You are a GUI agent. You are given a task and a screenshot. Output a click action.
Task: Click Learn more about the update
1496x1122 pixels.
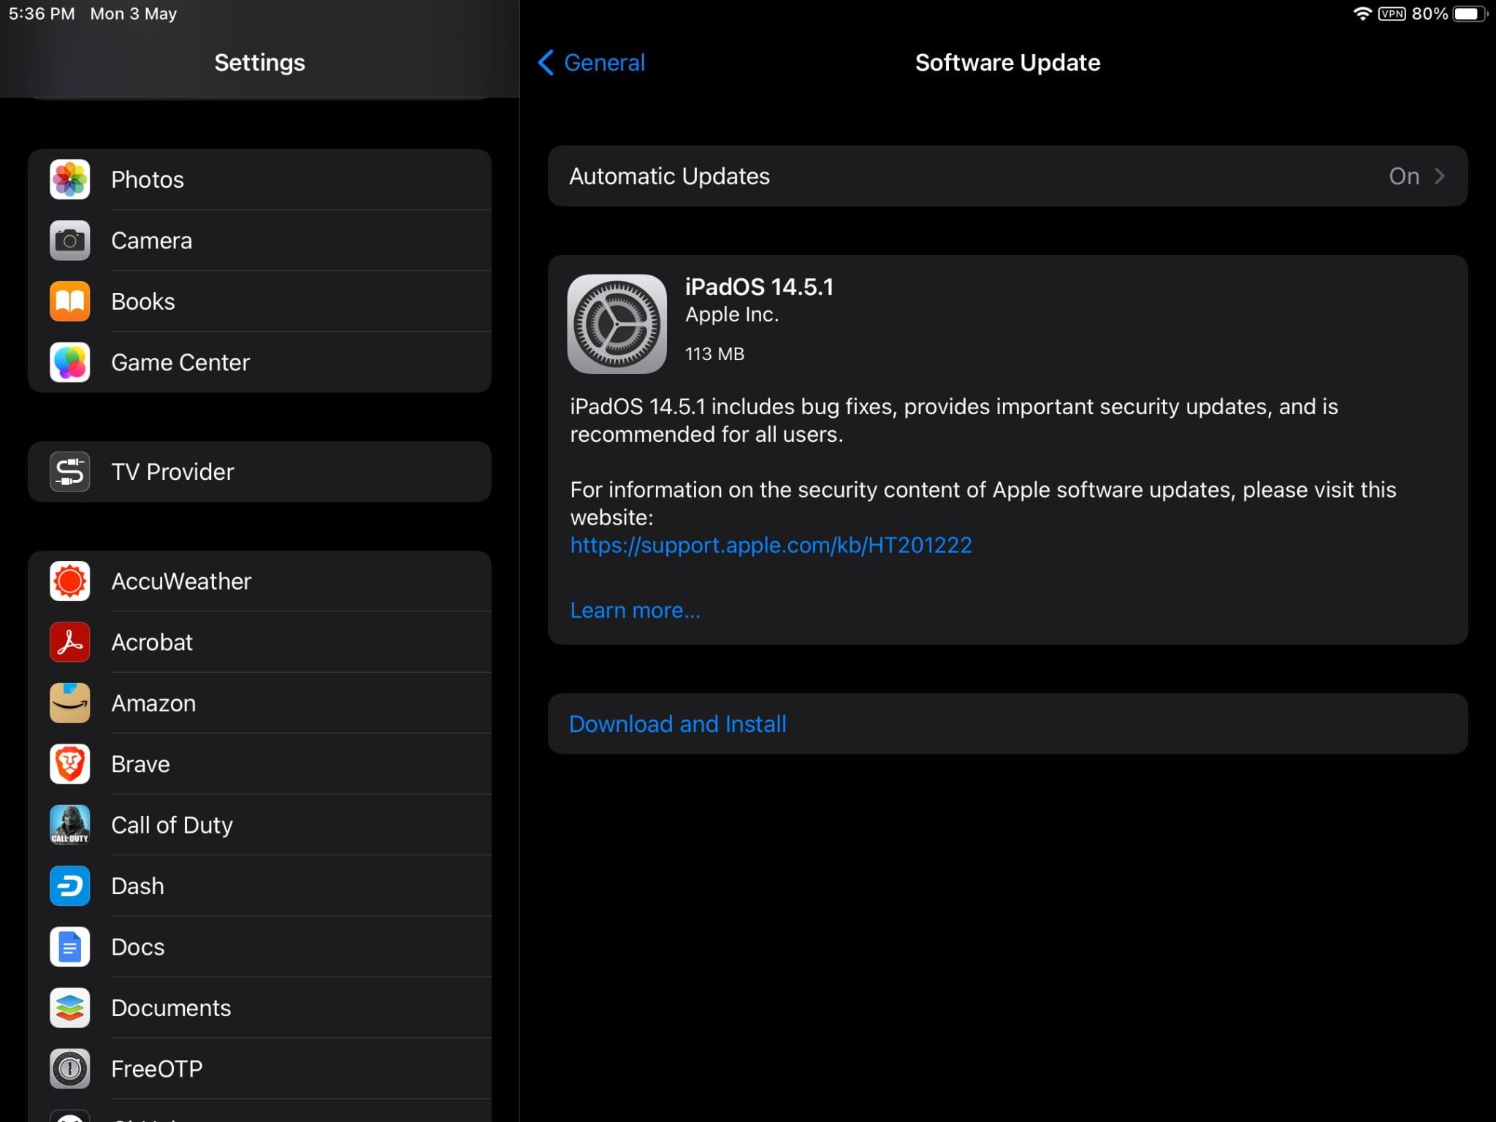pos(635,609)
